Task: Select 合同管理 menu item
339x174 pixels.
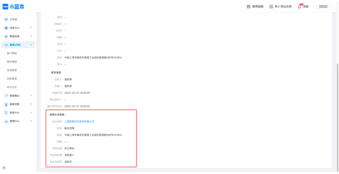Action: click(x=12, y=70)
